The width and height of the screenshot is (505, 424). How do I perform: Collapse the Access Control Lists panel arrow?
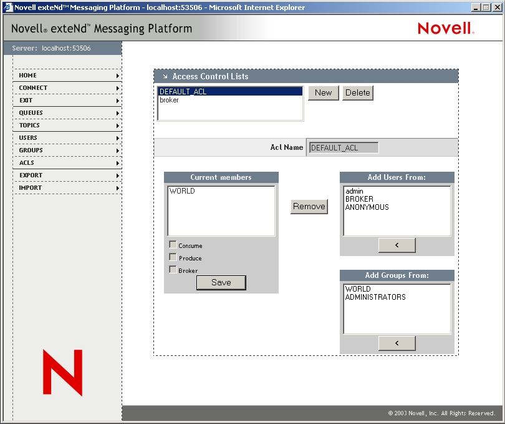click(165, 76)
